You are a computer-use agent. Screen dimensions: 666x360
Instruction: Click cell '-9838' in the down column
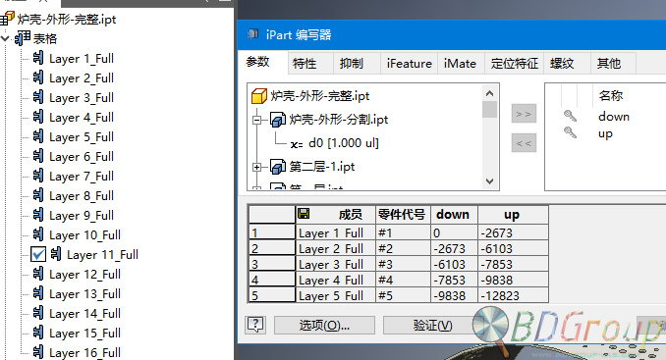click(454, 295)
